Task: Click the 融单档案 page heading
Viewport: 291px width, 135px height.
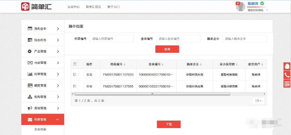Action: (x=76, y=26)
